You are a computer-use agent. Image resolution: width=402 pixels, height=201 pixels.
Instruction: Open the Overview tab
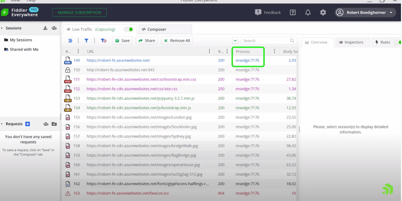(x=318, y=42)
